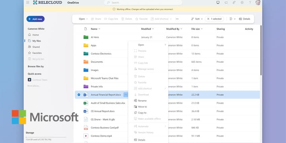
Task: Click the Search box
Action: (x=143, y=3)
